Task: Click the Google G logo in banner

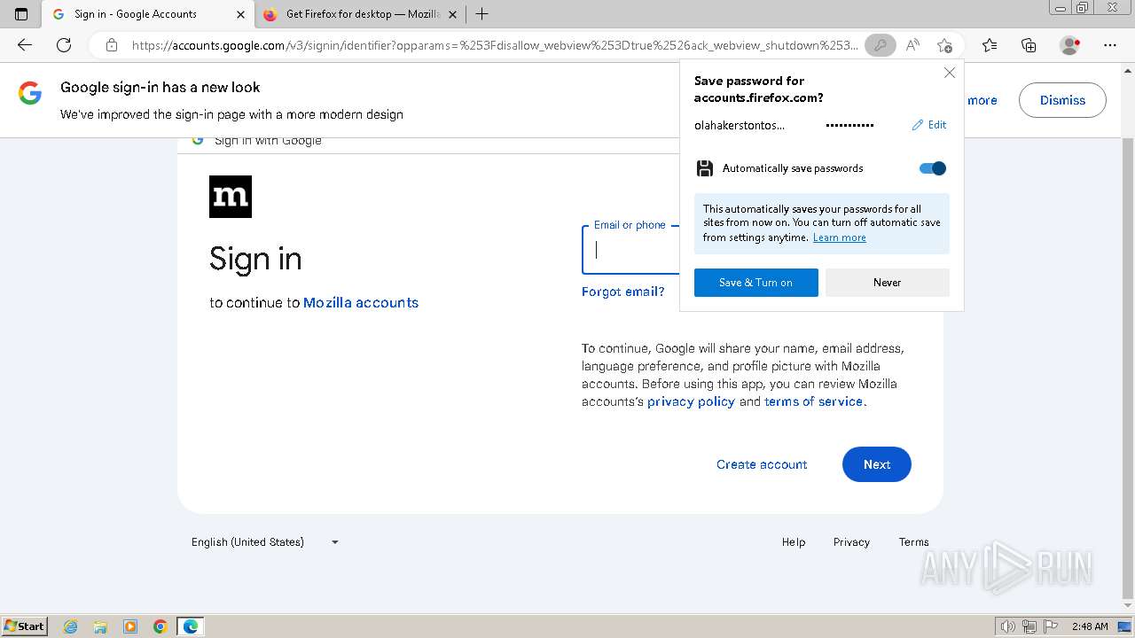Action: pyautogui.click(x=30, y=94)
